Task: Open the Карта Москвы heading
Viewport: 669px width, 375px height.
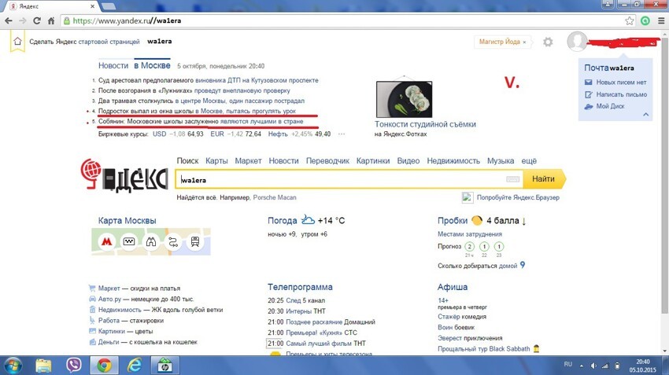Action: coord(127,220)
